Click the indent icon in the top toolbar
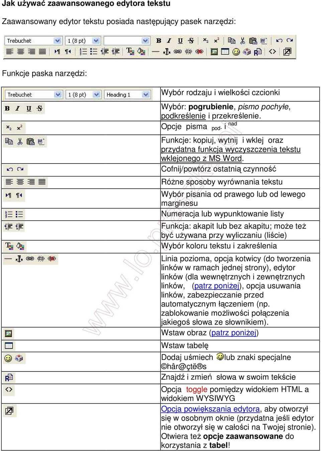The image size is (321, 451). coord(115,51)
